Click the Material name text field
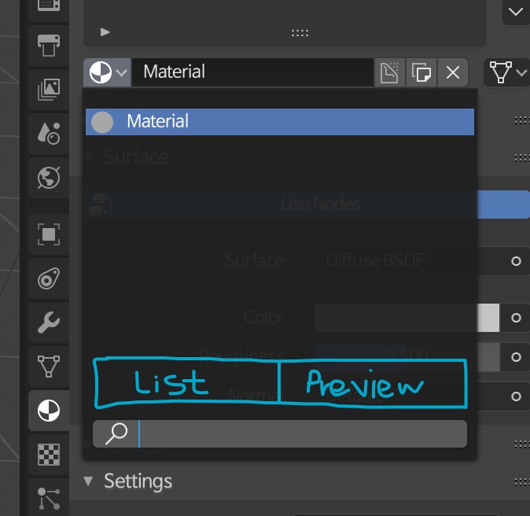The width and height of the screenshot is (530, 516). click(252, 72)
